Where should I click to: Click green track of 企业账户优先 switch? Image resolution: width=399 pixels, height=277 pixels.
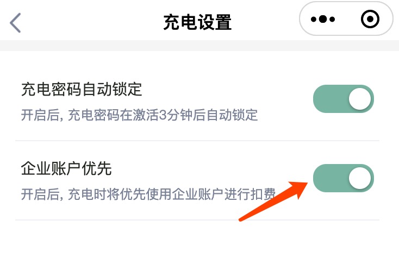(328, 178)
